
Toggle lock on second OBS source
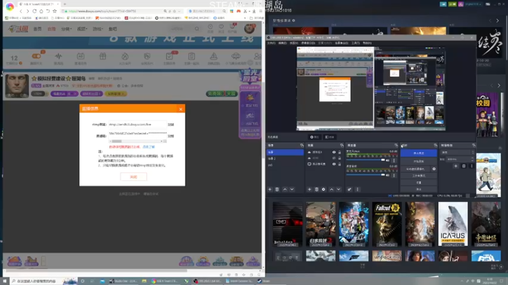[x=340, y=158]
